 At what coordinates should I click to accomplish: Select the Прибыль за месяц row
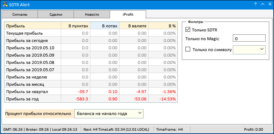pos(91,84)
